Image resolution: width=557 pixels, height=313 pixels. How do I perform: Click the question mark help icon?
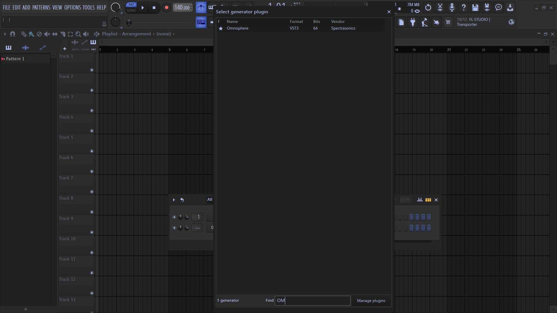pos(464,8)
